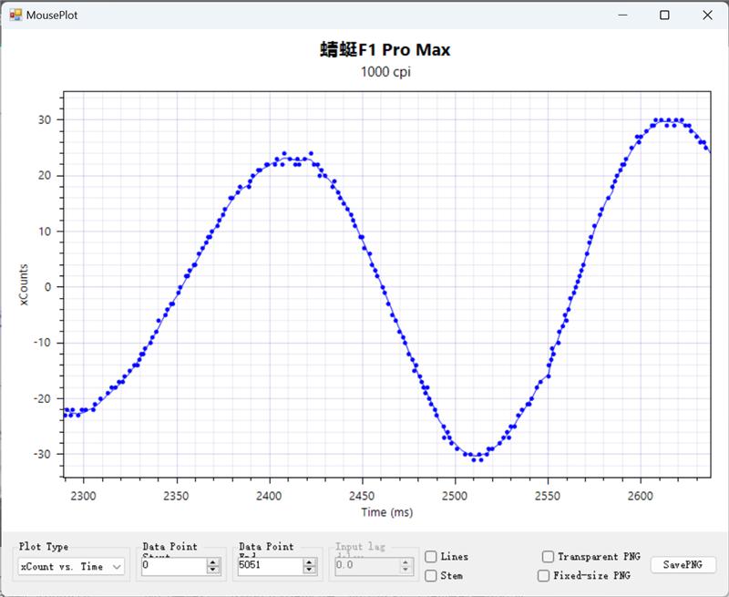Screen dimensions: 729x597
Task: Increase Data Point End with up arrow
Action: [310, 562]
